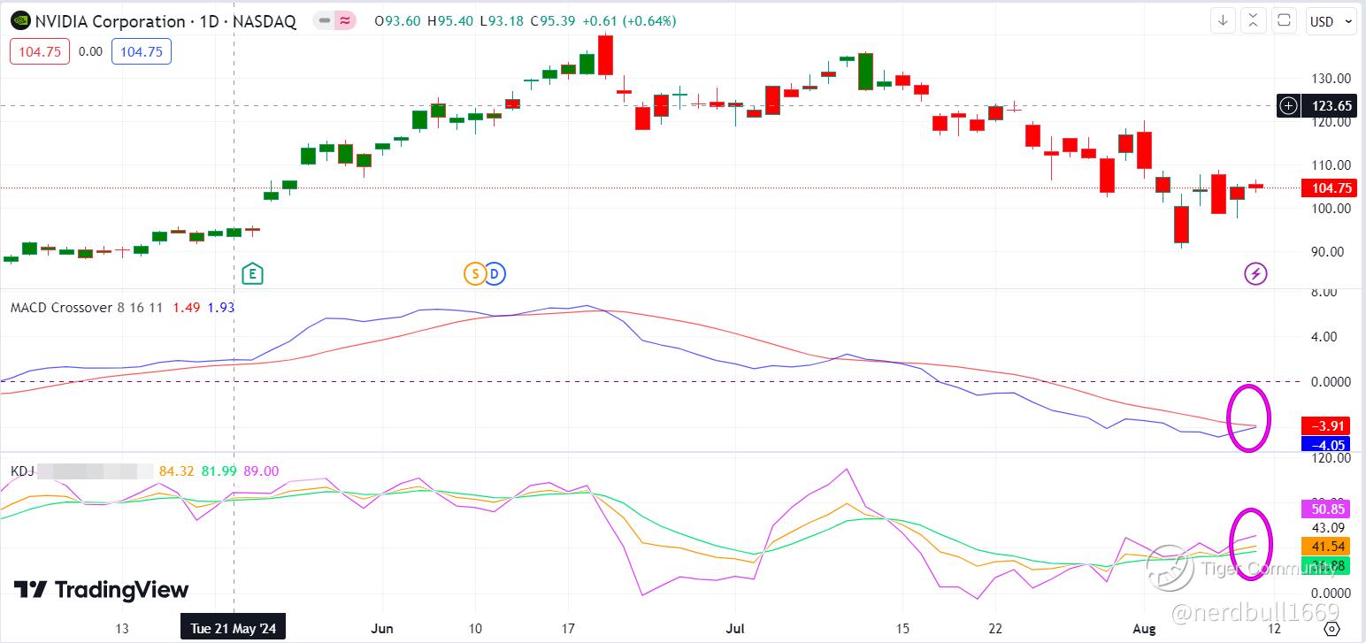Select the KDJ indicator legend
Image resolution: width=1366 pixels, height=643 pixels.
coord(22,471)
